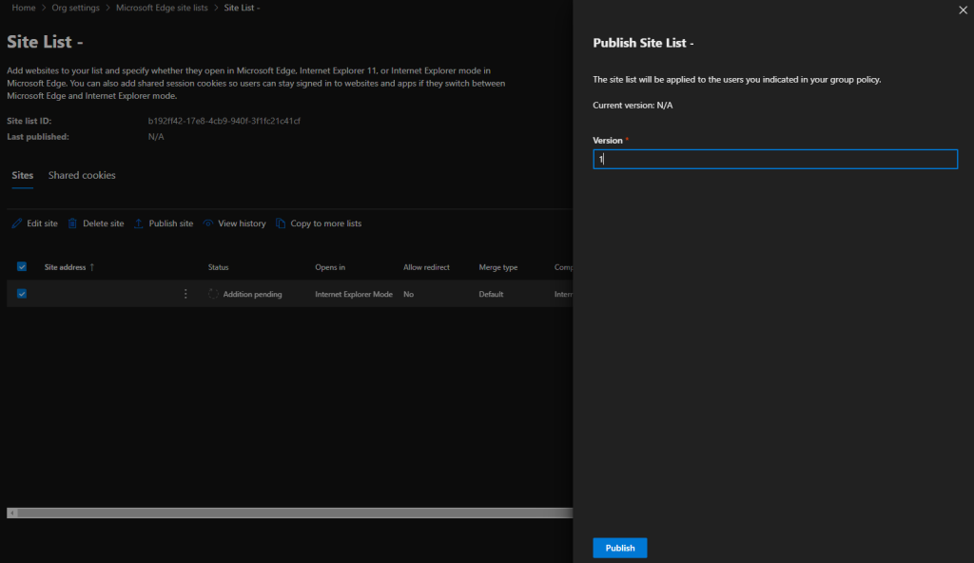Toggle the select-all checkbox in header
This screenshot has height=563, width=974.
pyautogui.click(x=22, y=266)
